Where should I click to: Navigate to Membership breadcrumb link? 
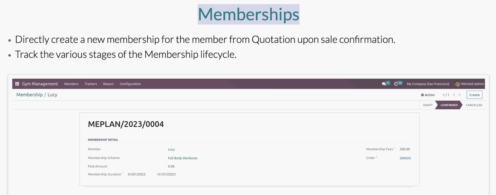coord(29,95)
